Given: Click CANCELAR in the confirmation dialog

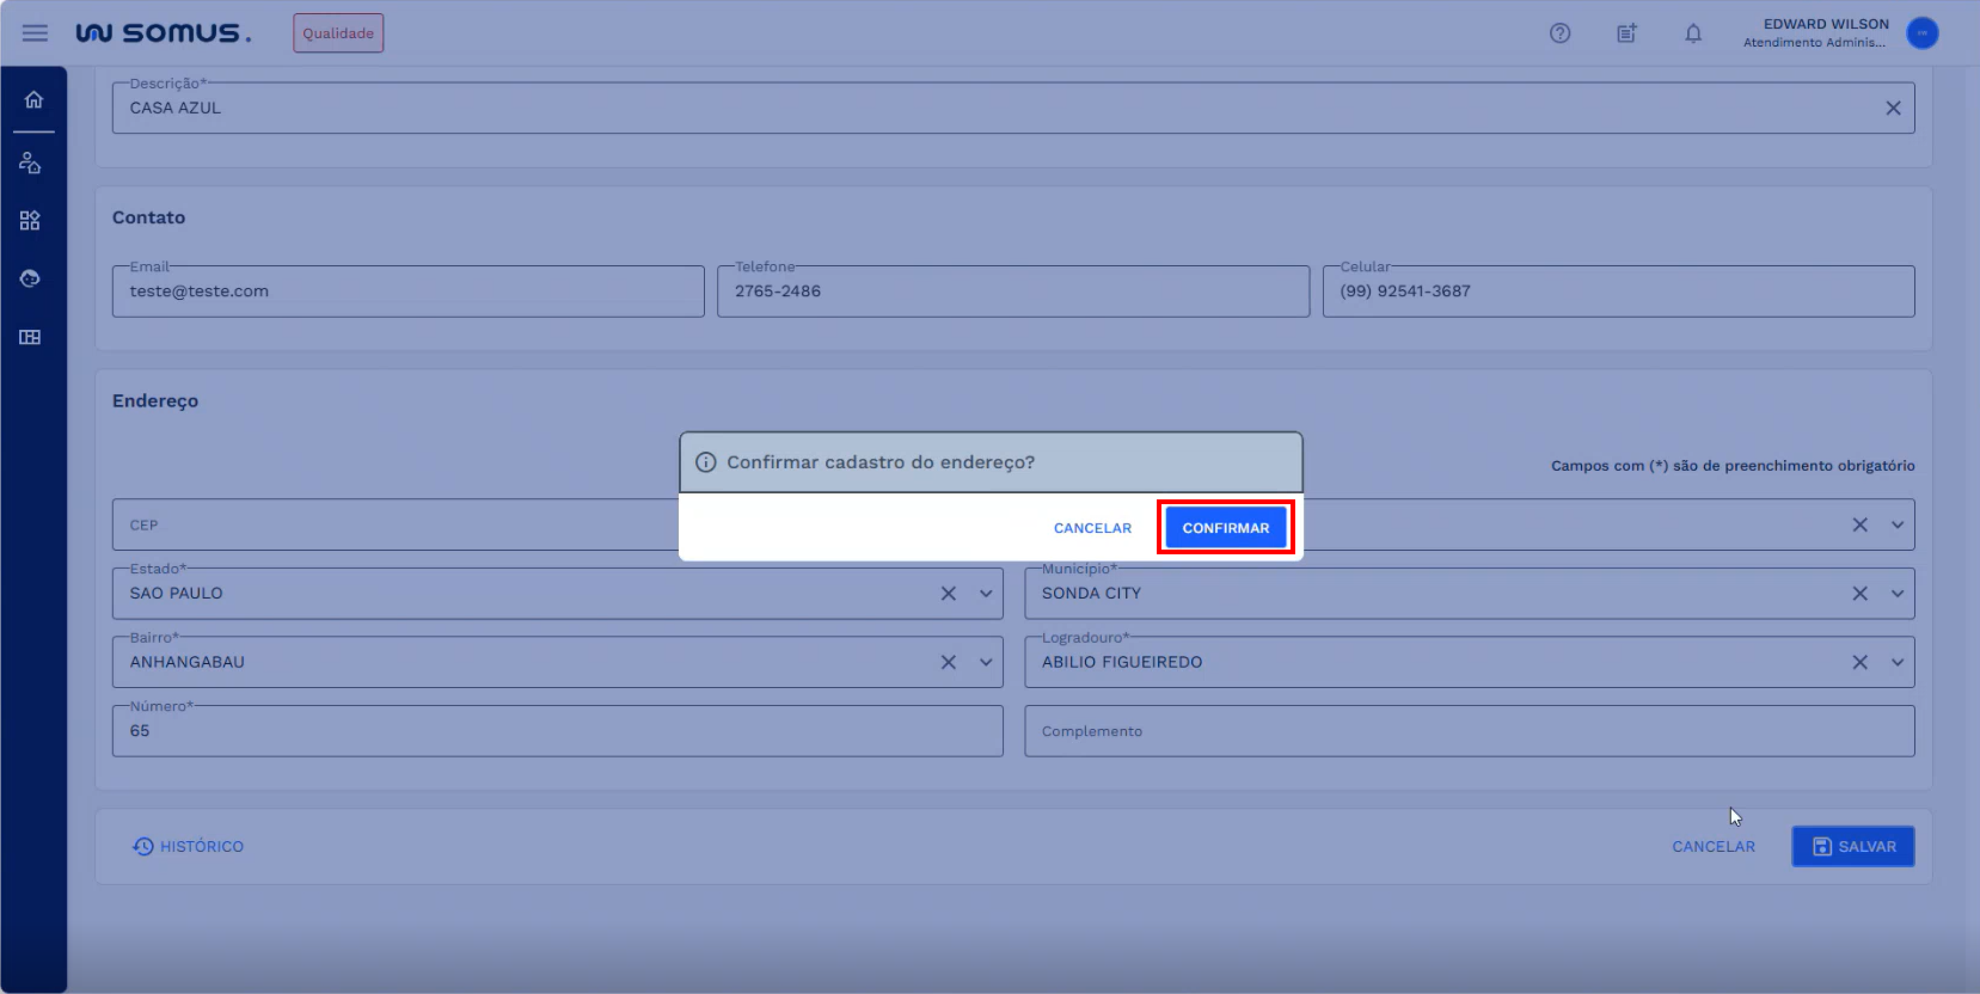Looking at the screenshot, I should point(1092,528).
